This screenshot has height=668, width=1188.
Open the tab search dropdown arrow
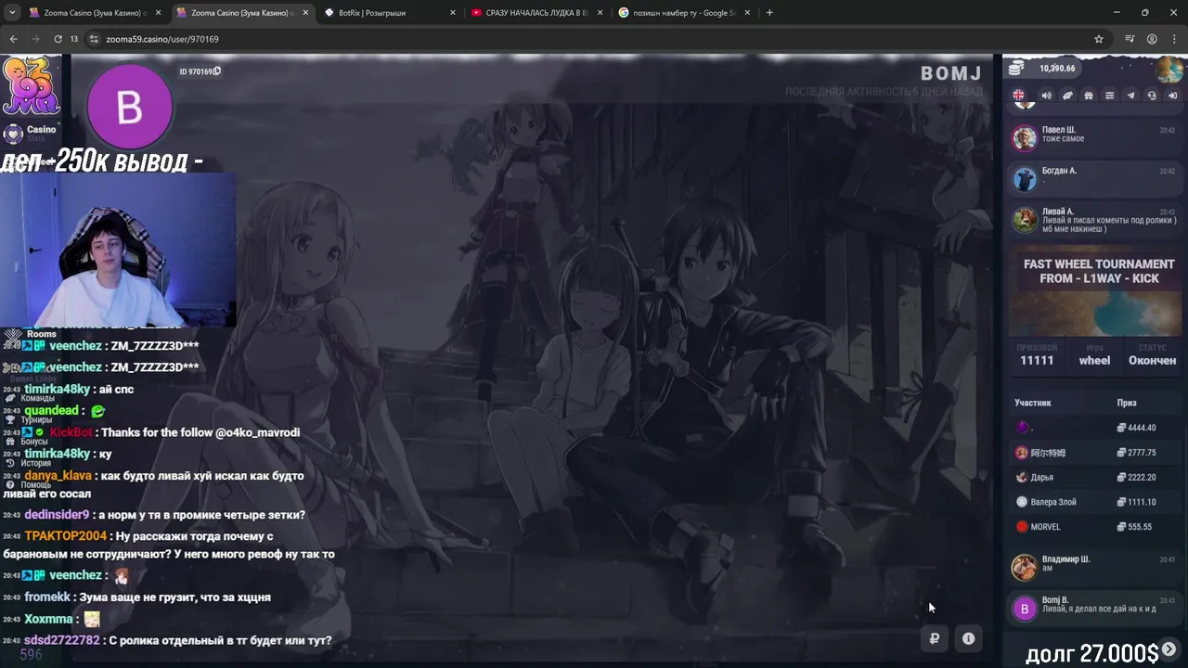pyautogui.click(x=12, y=13)
